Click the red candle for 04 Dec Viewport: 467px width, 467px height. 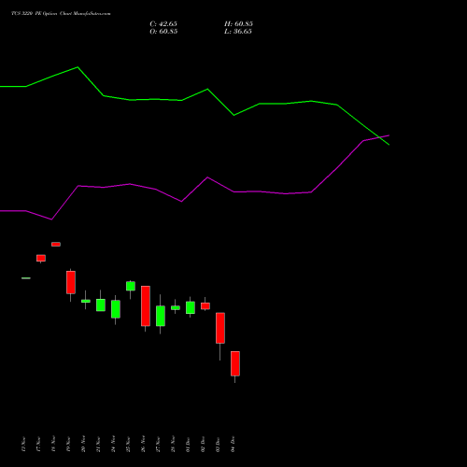point(235,363)
